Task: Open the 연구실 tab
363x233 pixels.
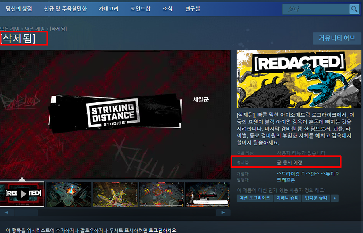Action: 192,9
